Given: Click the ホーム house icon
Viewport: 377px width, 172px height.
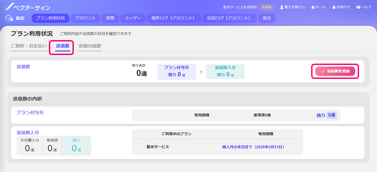Looking at the screenshot, I should 313,7.
